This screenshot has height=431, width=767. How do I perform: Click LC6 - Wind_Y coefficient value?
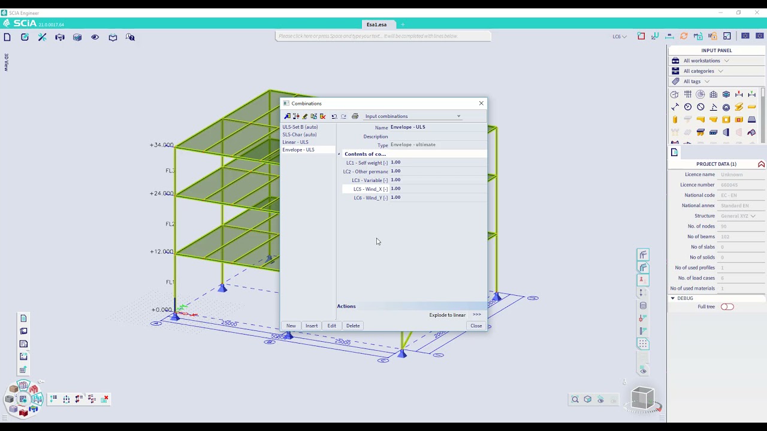[x=438, y=198]
